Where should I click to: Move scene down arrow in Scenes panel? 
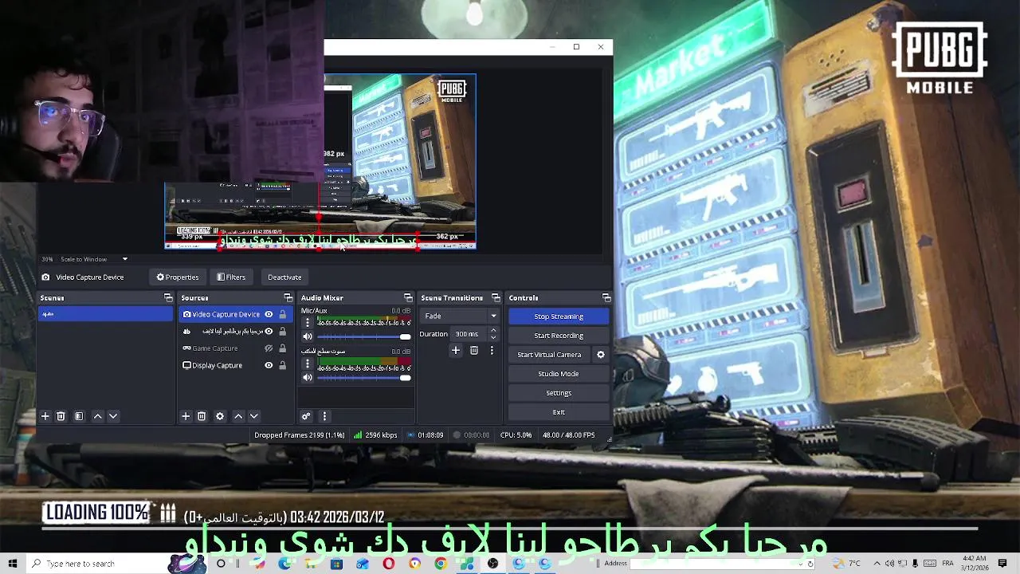113,416
